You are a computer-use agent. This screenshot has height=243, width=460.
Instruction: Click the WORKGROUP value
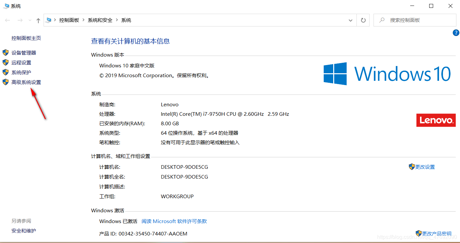(177, 197)
